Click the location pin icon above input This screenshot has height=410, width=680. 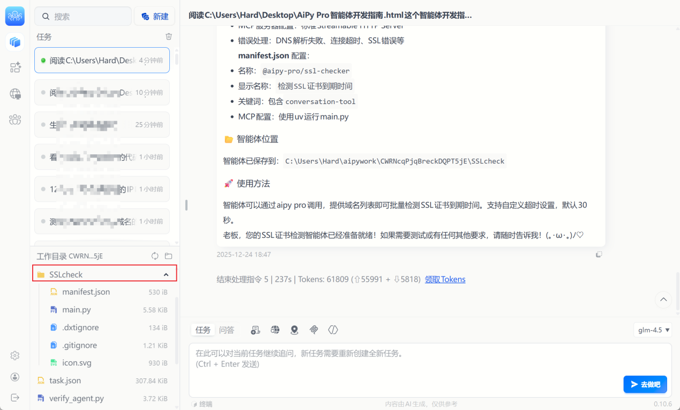[x=294, y=330]
